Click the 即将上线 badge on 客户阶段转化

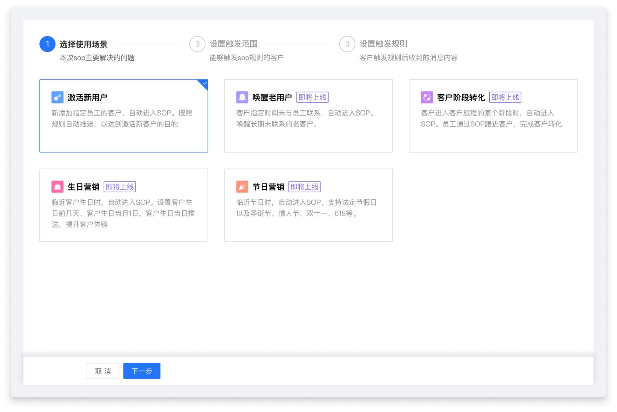tap(506, 97)
